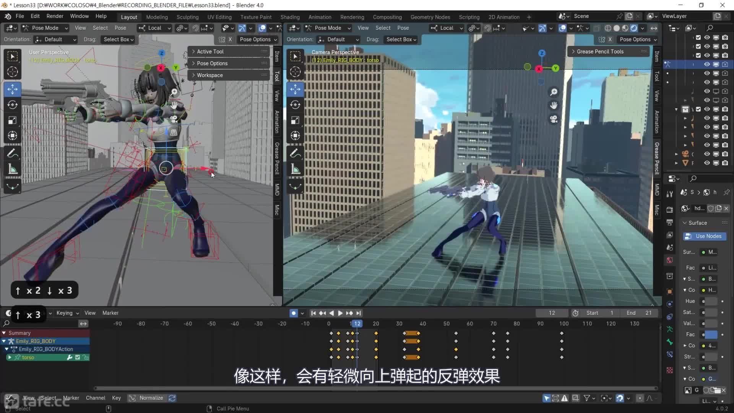
Task: Toggle camera view icon in right viewport
Action: 554,119
